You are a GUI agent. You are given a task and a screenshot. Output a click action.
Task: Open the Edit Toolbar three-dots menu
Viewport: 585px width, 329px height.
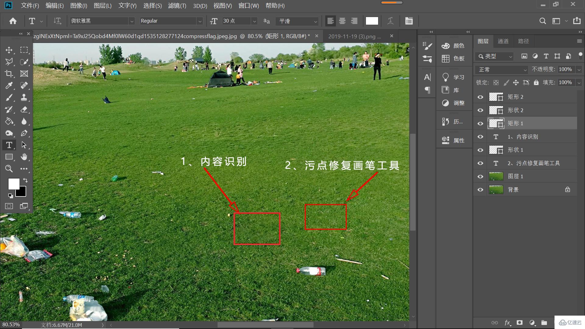[24, 169]
